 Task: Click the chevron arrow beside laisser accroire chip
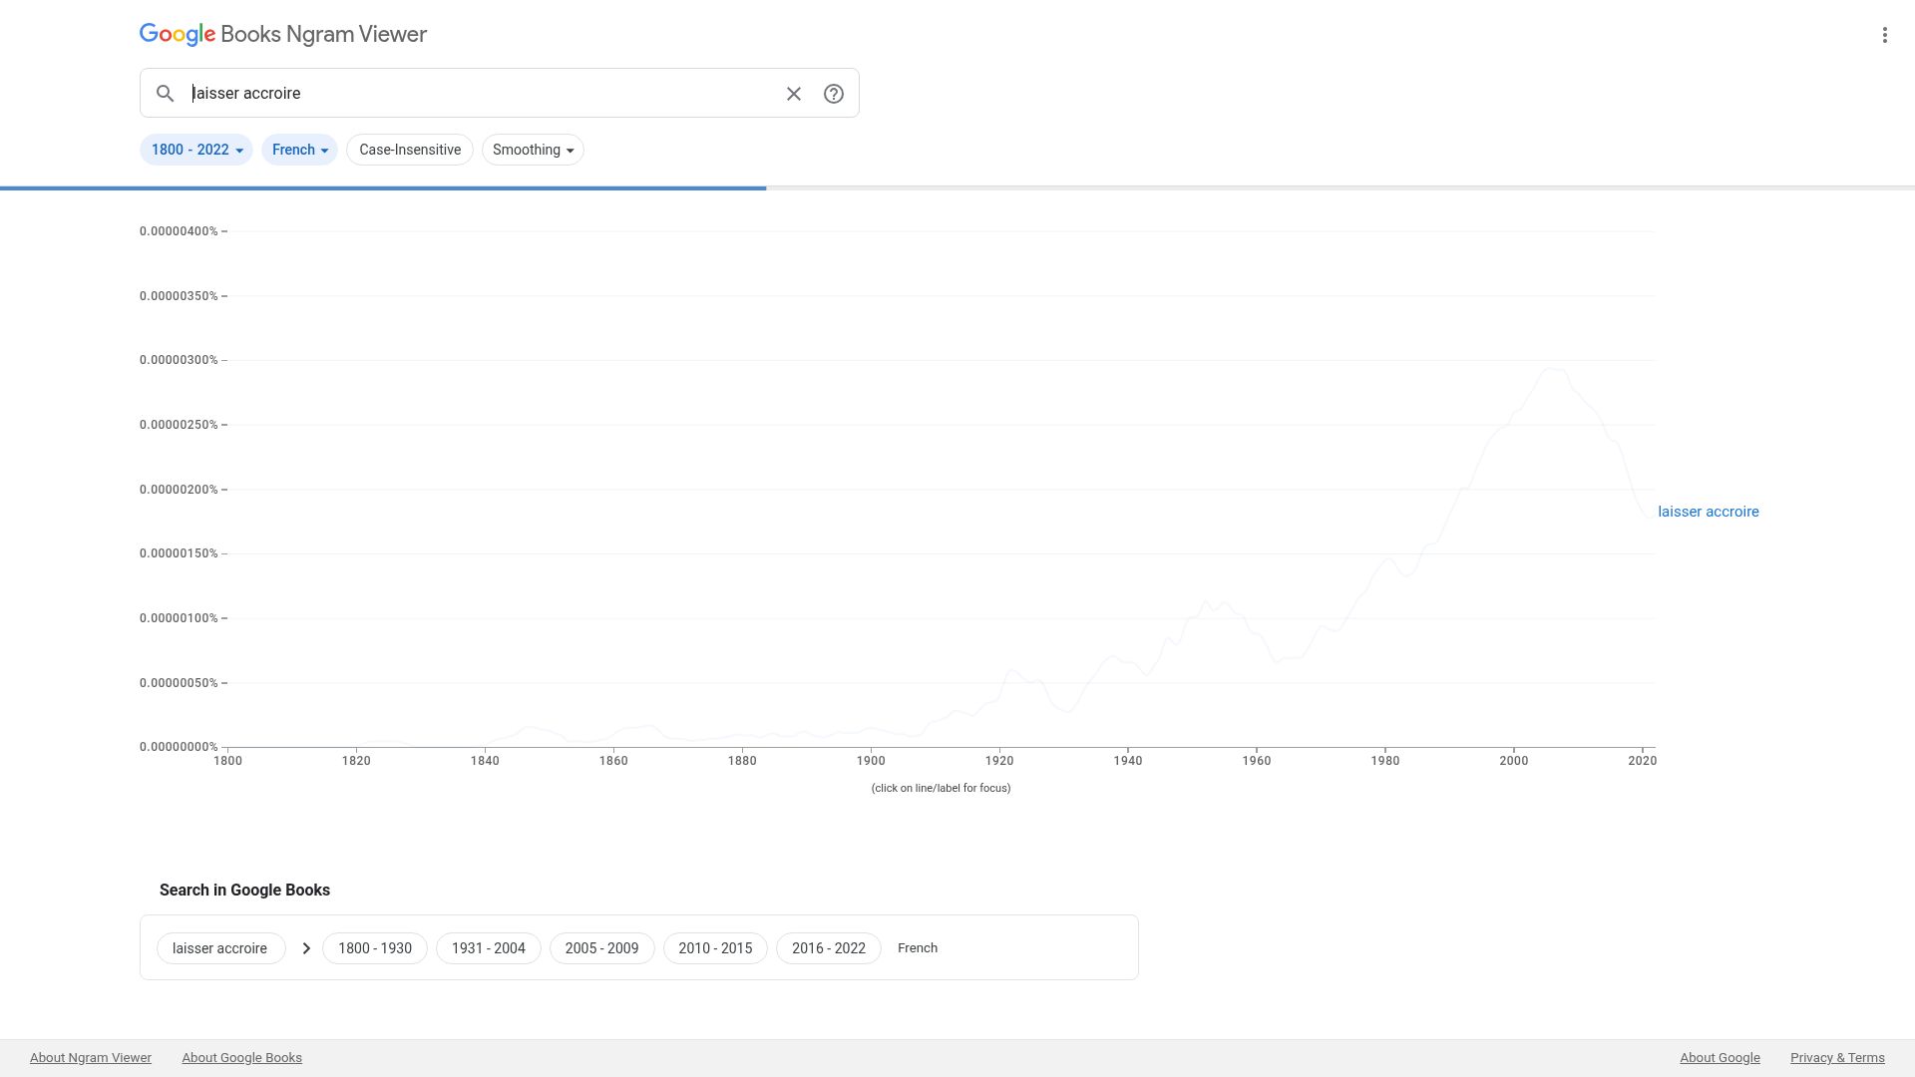click(306, 948)
